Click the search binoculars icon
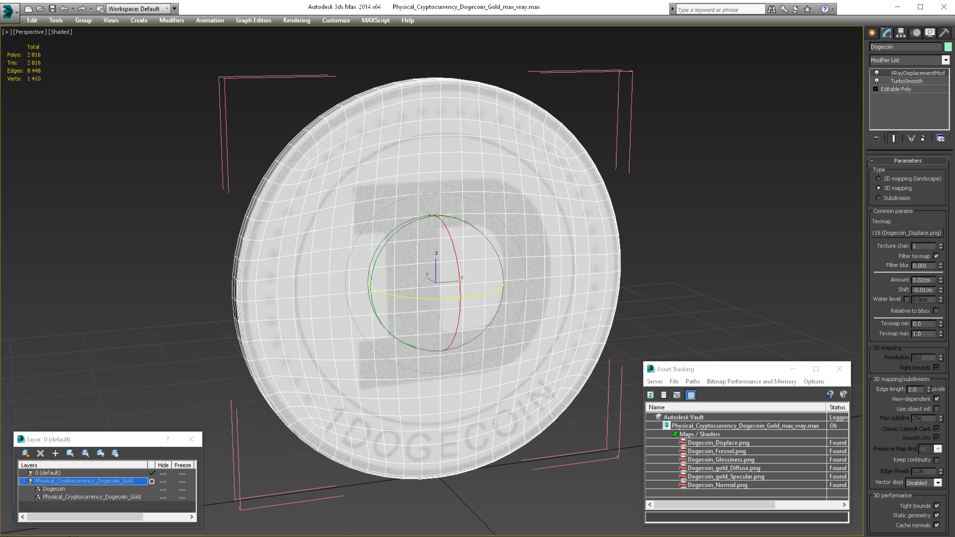955x537 pixels. click(x=772, y=9)
